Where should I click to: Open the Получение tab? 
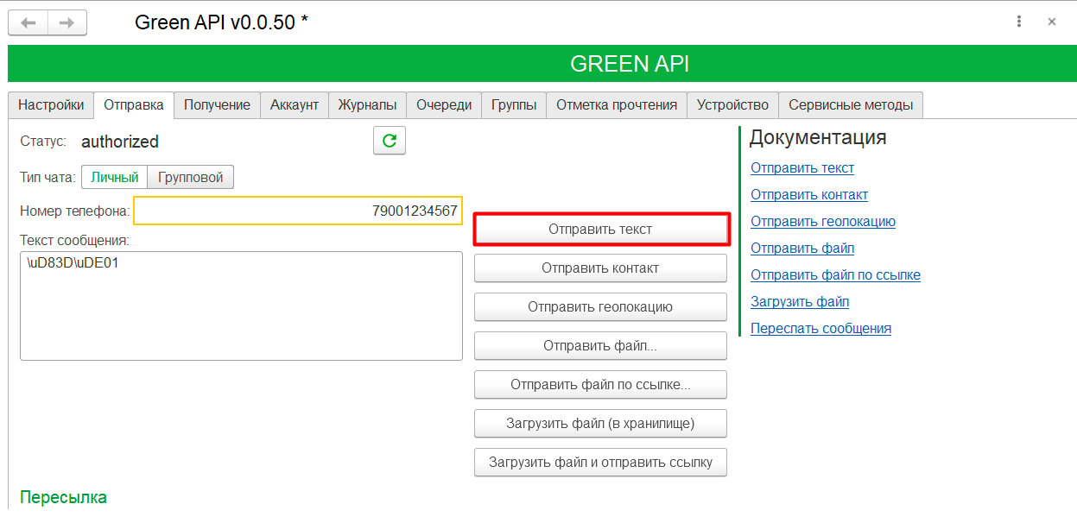pos(217,105)
